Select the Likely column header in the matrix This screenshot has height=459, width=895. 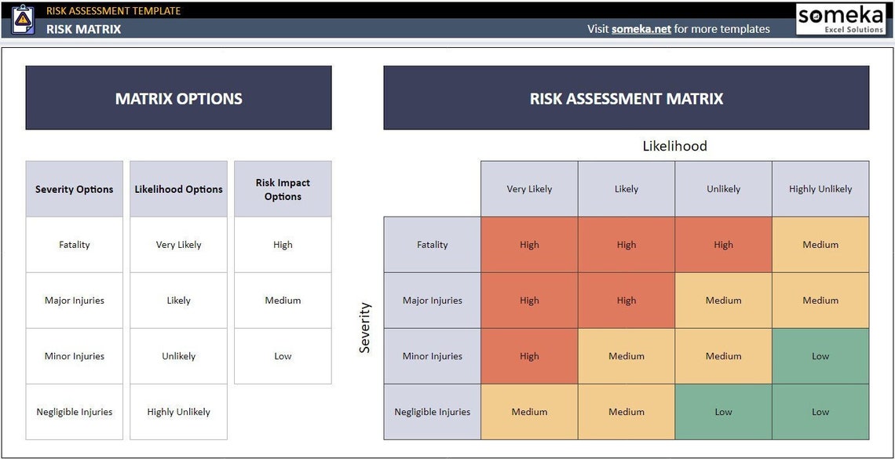pyautogui.click(x=626, y=188)
